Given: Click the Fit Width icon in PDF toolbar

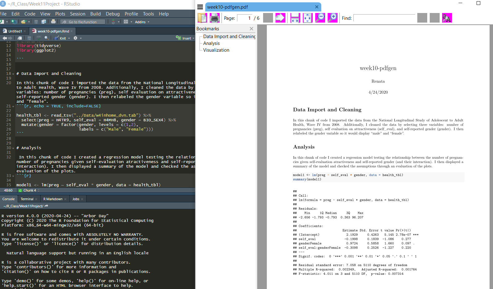Looking at the screenshot, I should 295,18.
